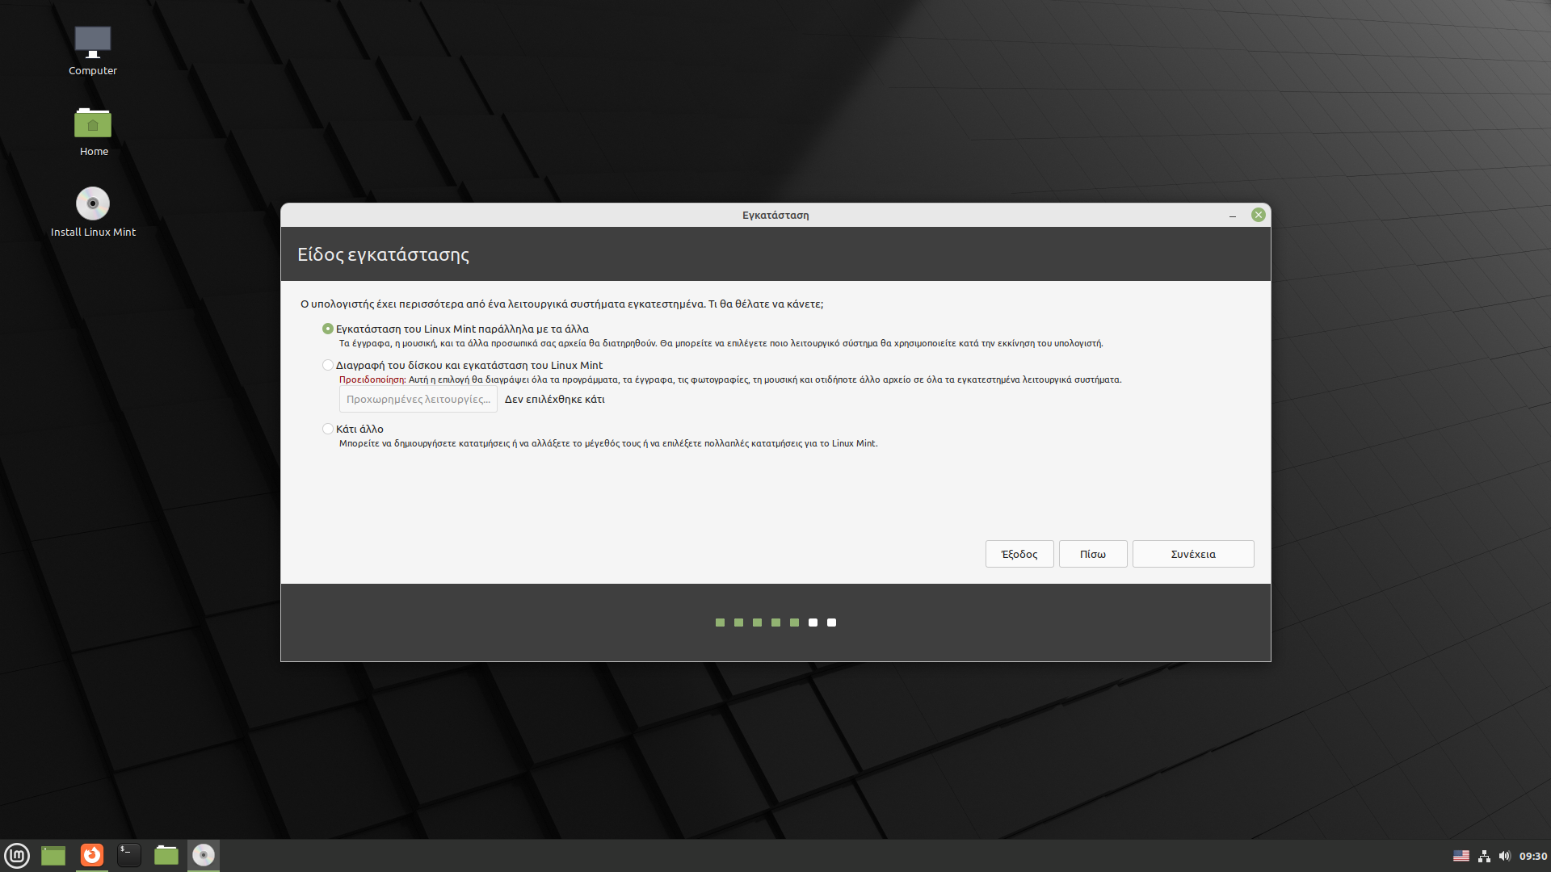Select install Linux Mint alongside others option
Image resolution: width=1551 pixels, height=872 pixels.
coord(328,329)
